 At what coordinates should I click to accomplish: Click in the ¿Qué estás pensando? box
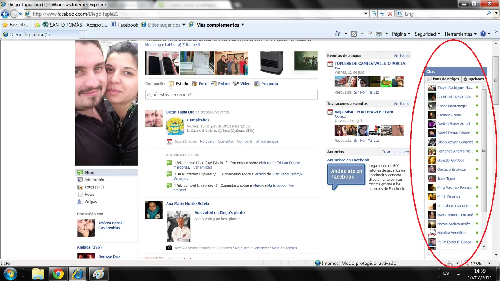231,95
